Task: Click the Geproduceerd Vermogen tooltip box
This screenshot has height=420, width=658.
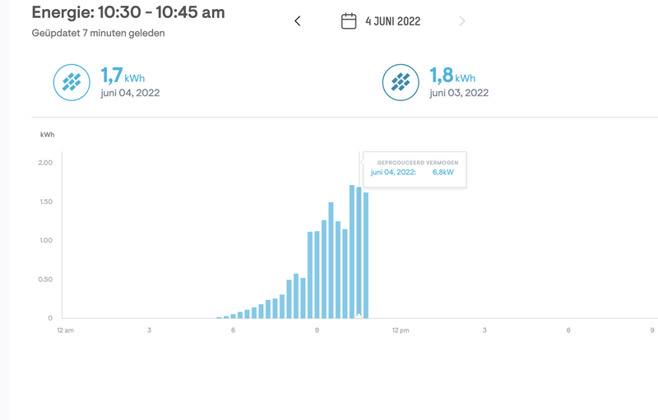Action: (415, 168)
